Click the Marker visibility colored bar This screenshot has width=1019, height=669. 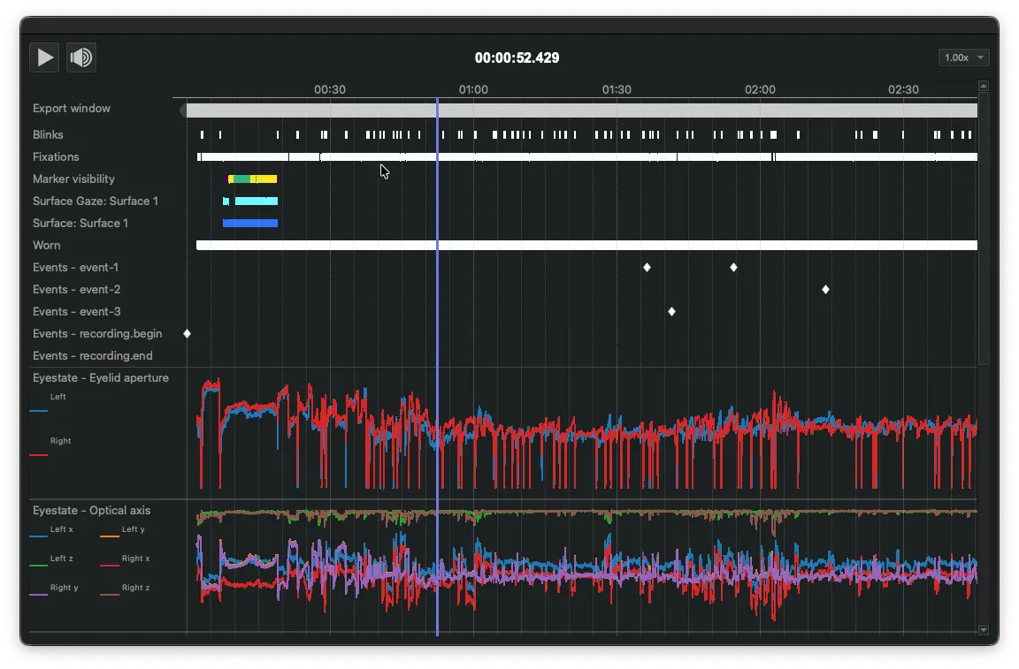coord(252,179)
